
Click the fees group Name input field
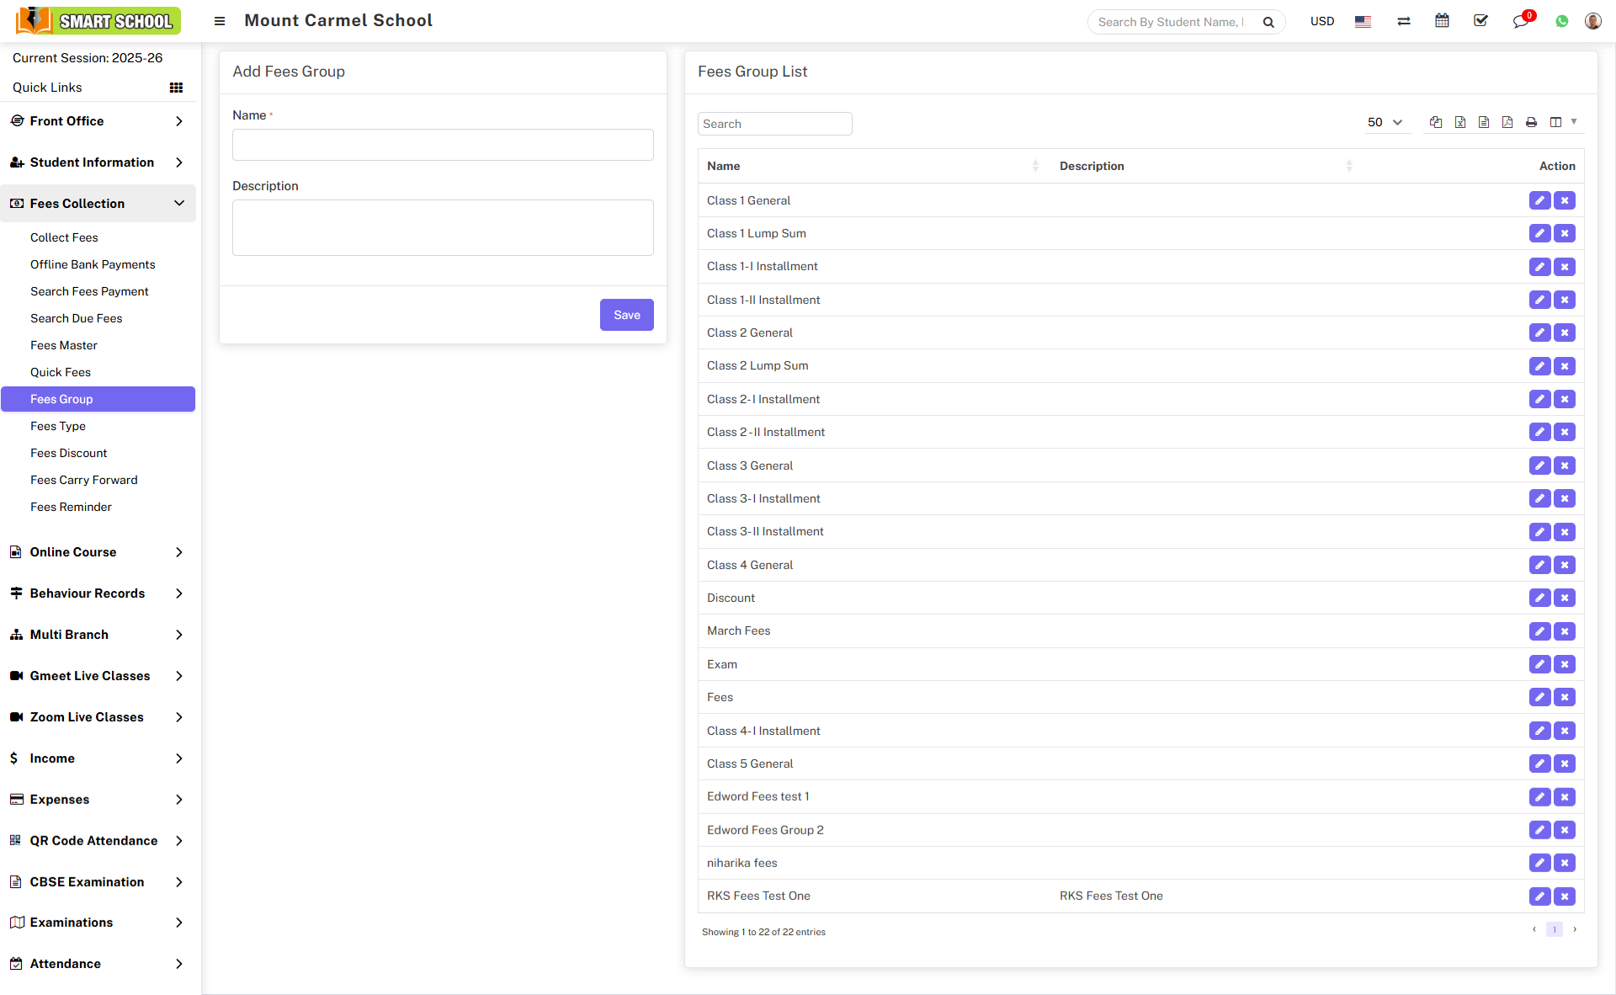pyautogui.click(x=443, y=145)
